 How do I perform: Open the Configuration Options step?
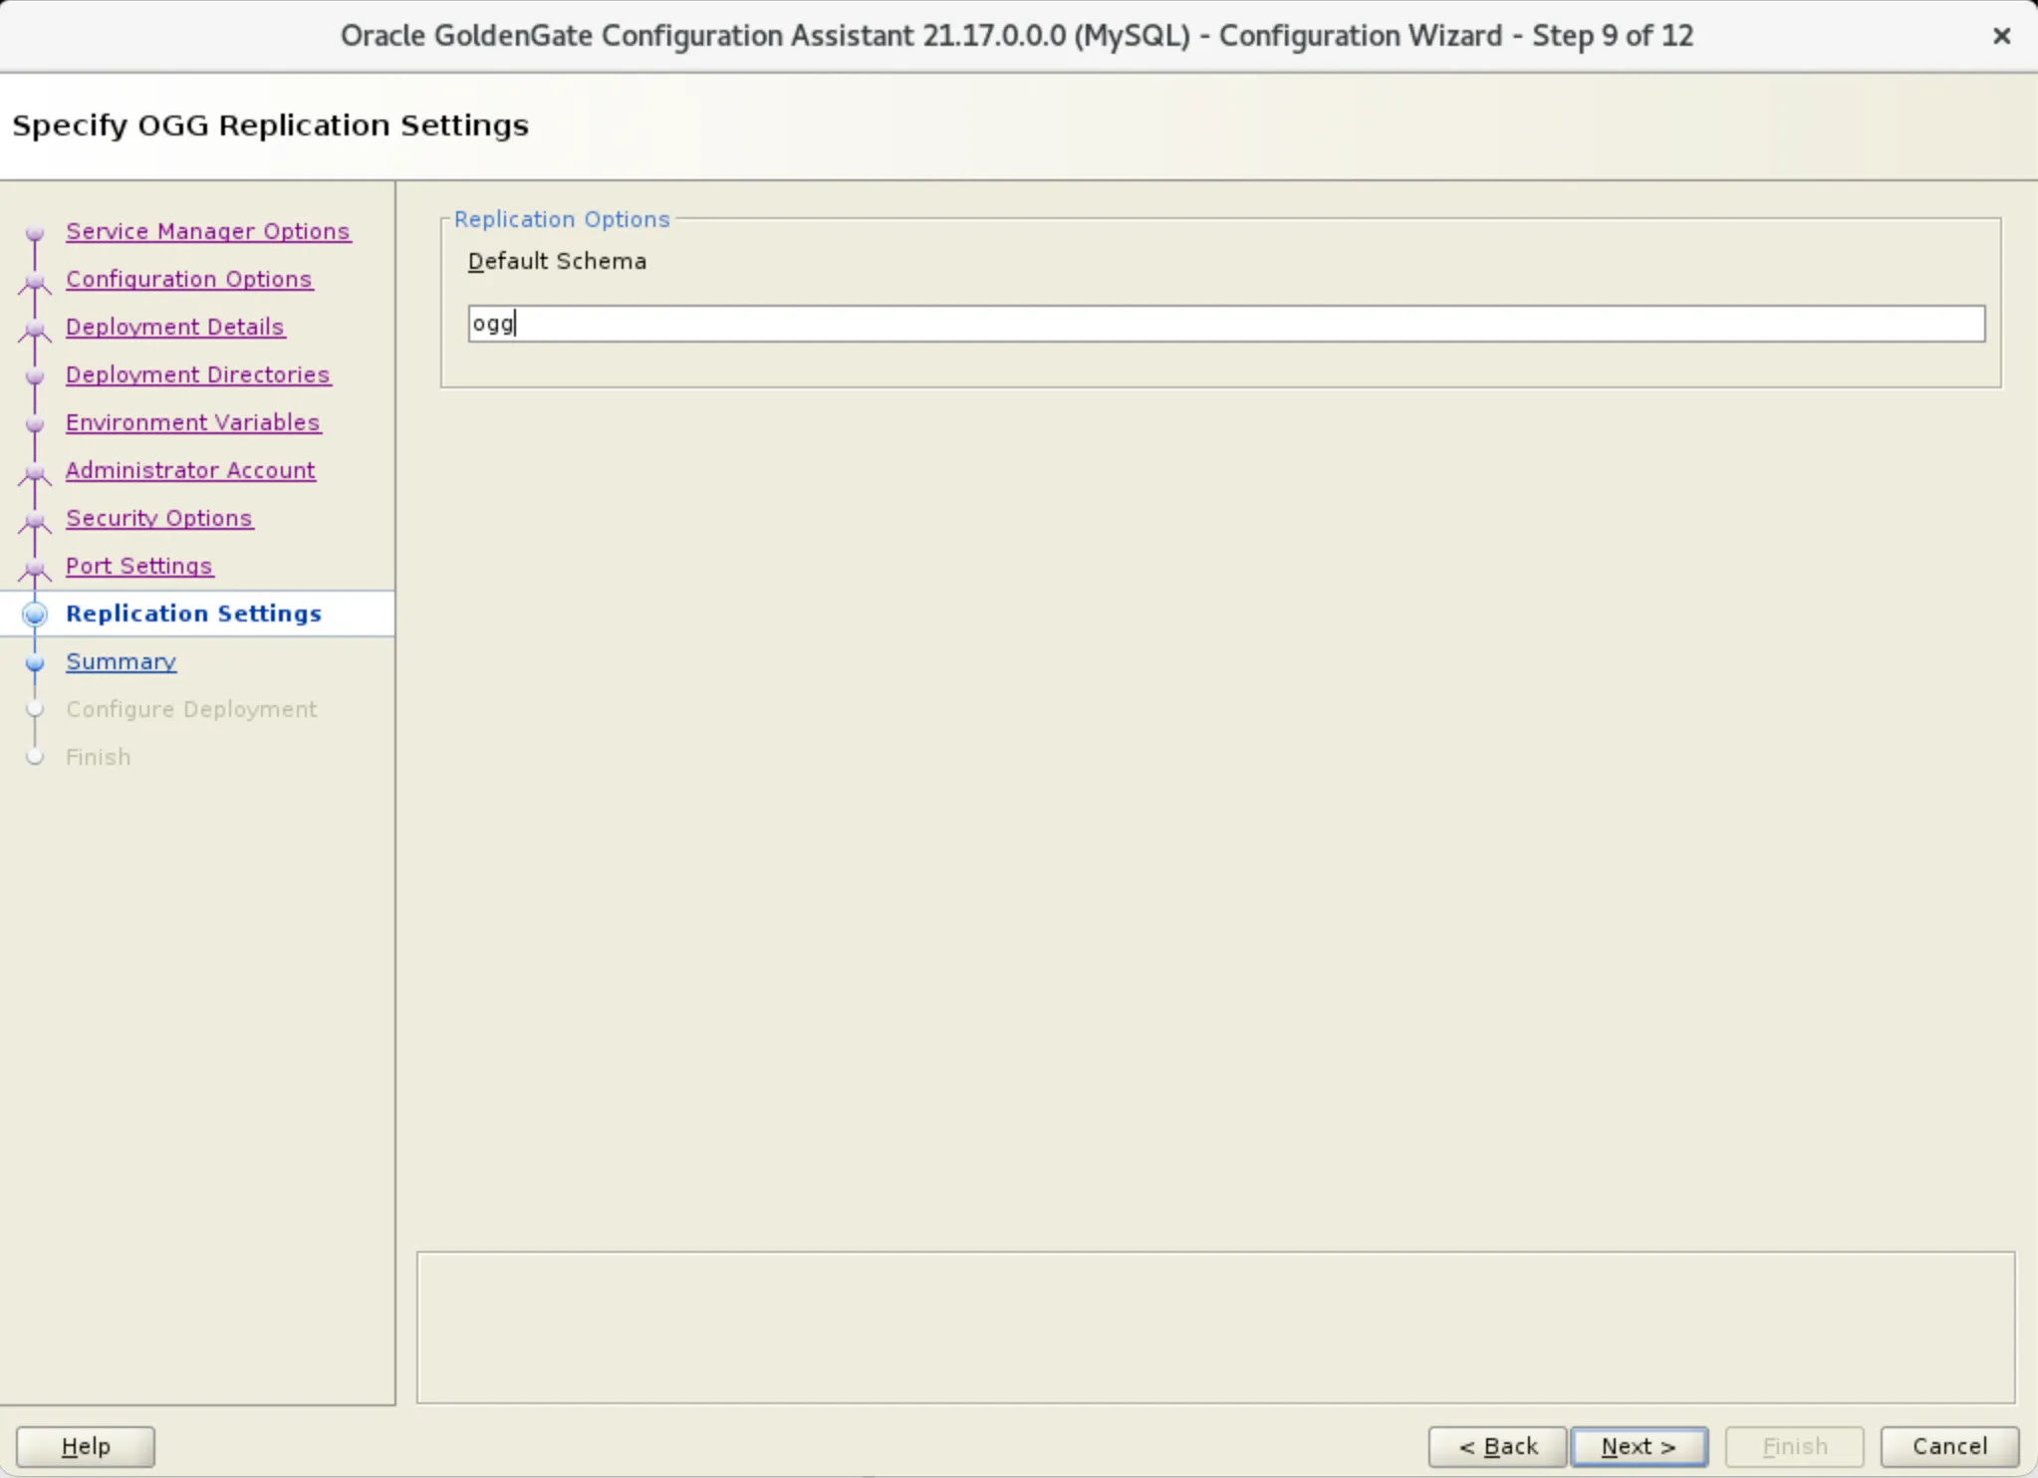189,278
